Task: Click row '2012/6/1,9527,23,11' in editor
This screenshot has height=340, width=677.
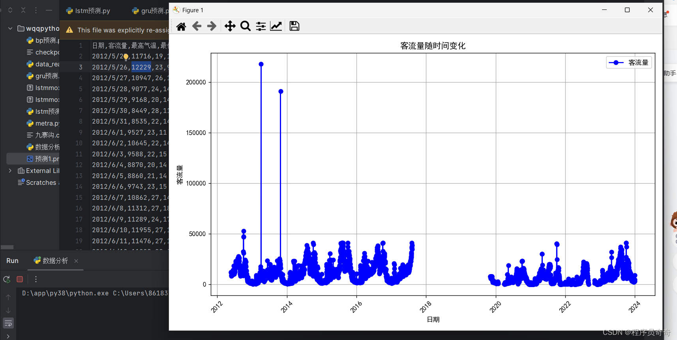Action: coord(129,132)
